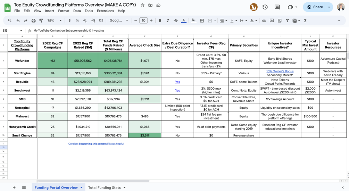The image size is (349, 191).
Task: Open the name box dropdown arrow
Action: 21,31
